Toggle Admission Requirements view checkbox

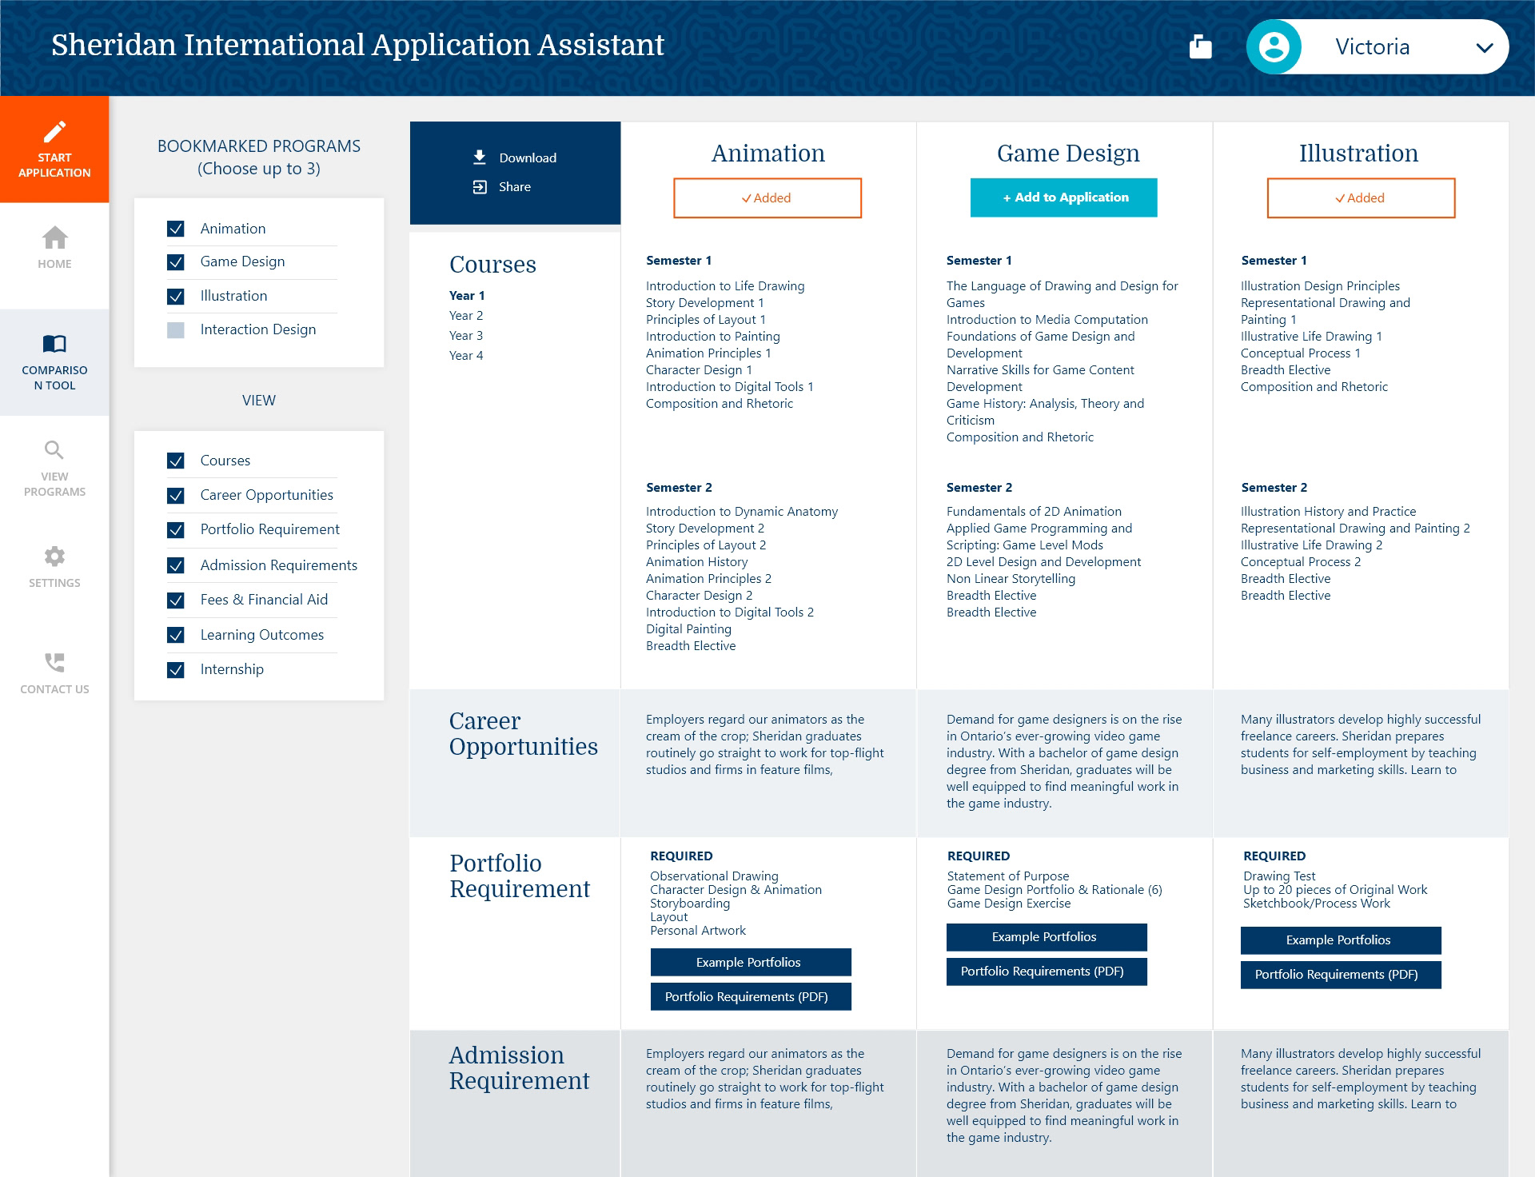176,565
